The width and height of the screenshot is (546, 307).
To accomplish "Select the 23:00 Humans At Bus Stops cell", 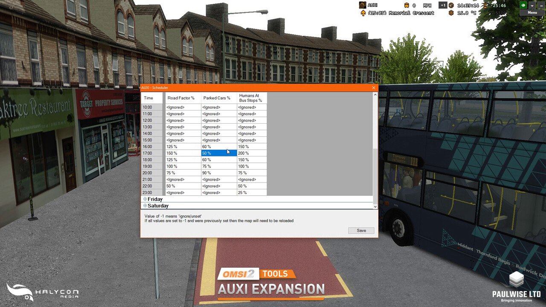I will point(252,193).
